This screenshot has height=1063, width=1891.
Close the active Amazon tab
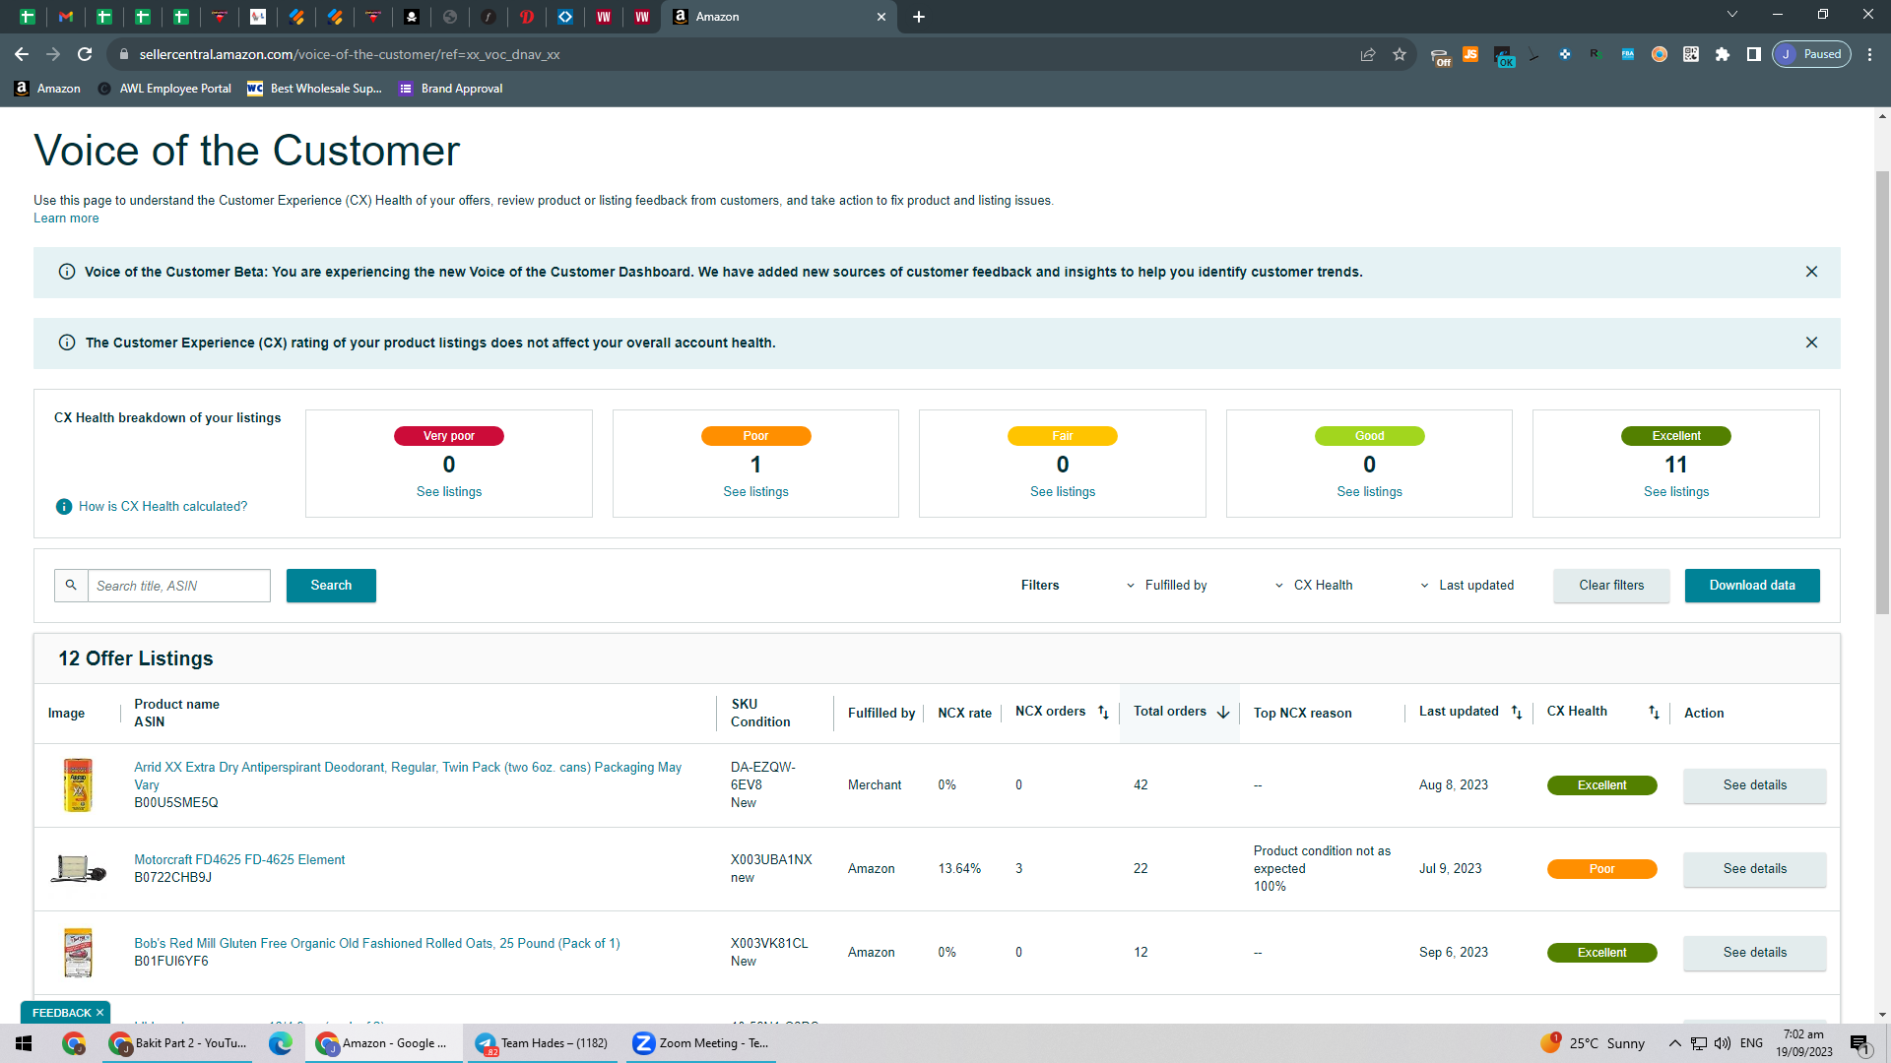pos(881,17)
